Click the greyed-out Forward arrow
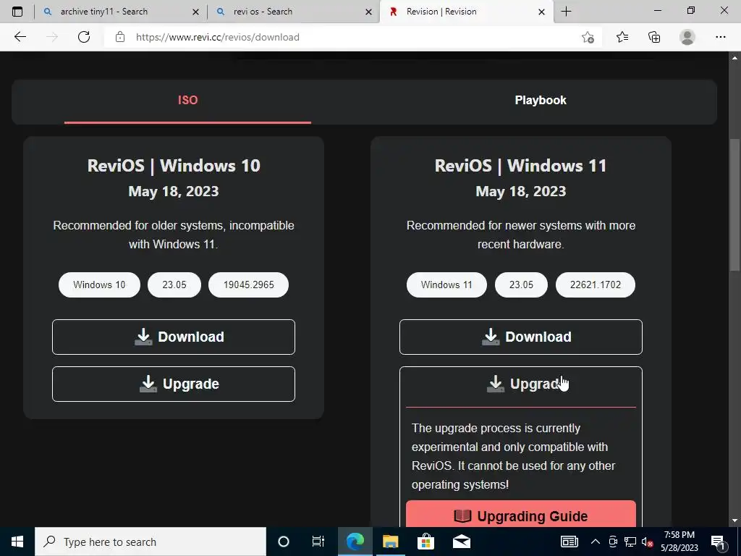Screen dimensions: 741x556 coord(52,37)
